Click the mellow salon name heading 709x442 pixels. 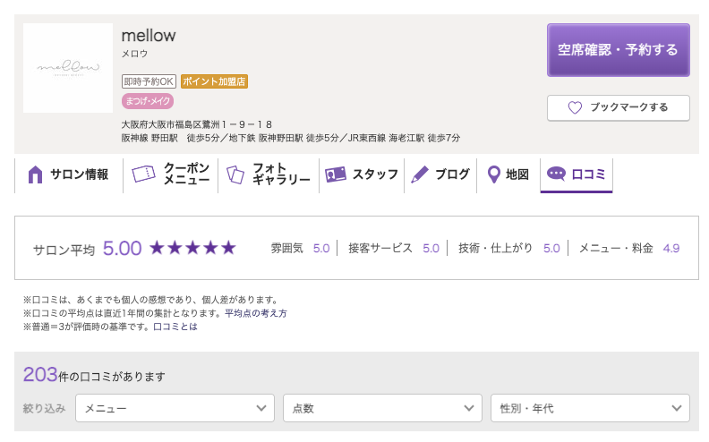[x=149, y=35]
